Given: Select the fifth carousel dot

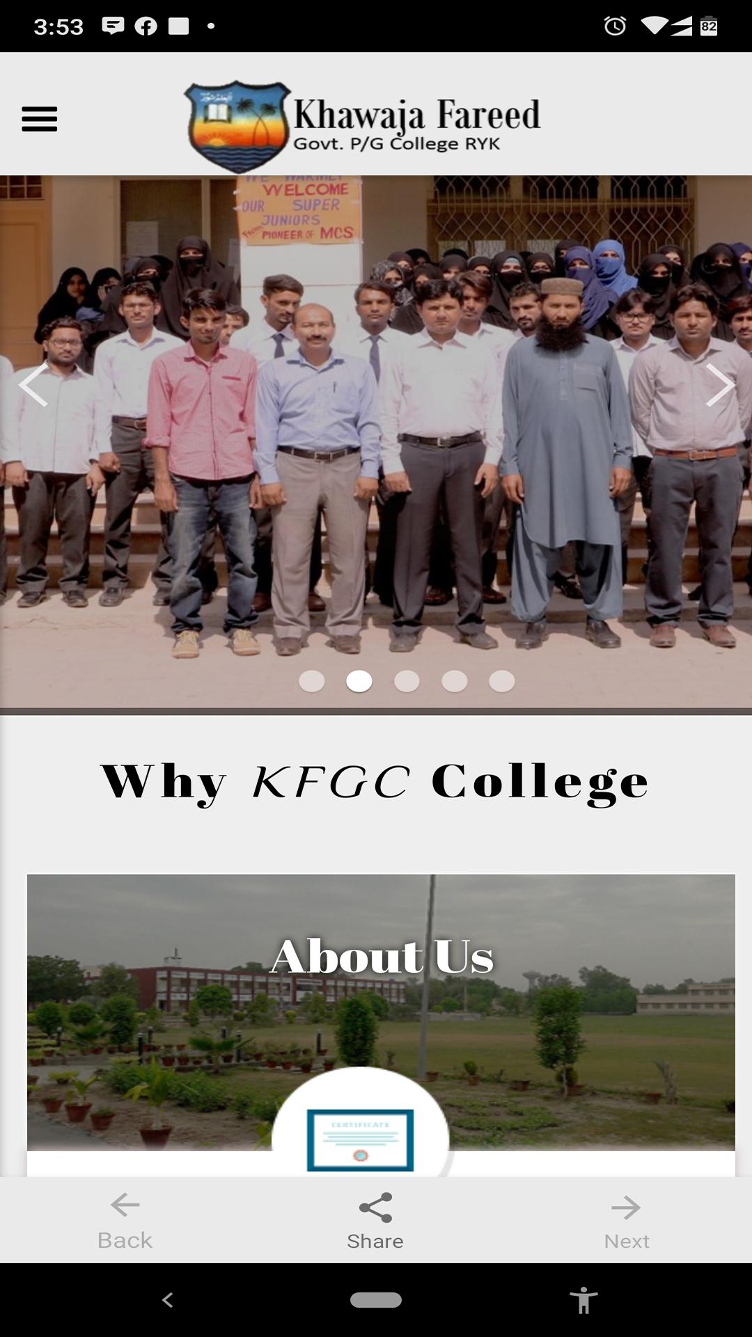Looking at the screenshot, I should point(501,681).
